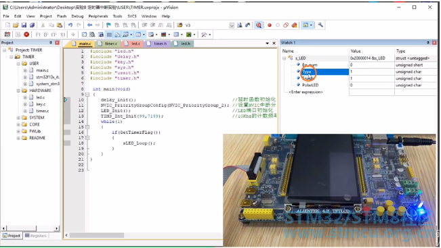Collapse the s_LED struct in Watch 1
Image resolution: width=441 pixels, height=248 pixels.
point(285,58)
